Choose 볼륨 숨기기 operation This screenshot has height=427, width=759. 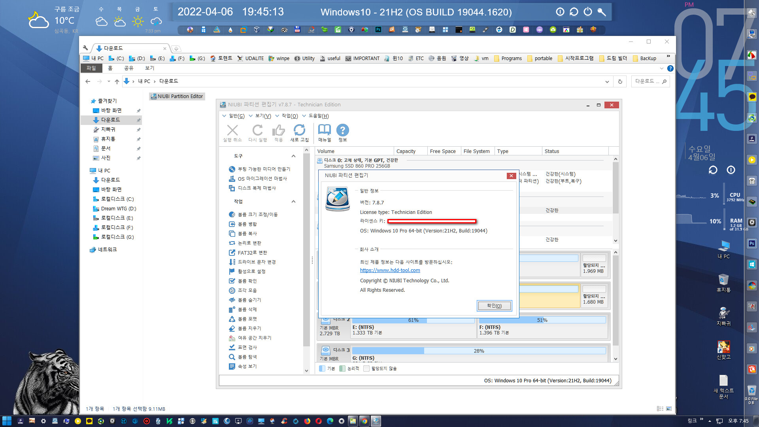click(x=245, y=300)
